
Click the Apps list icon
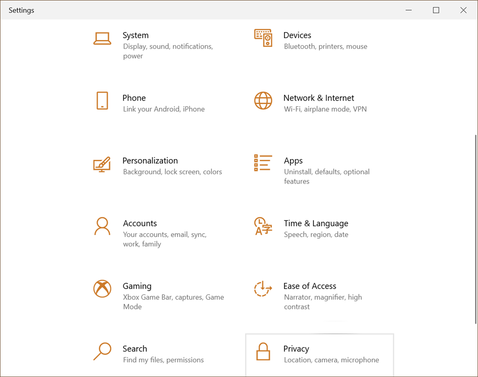(x=263, y=163)
